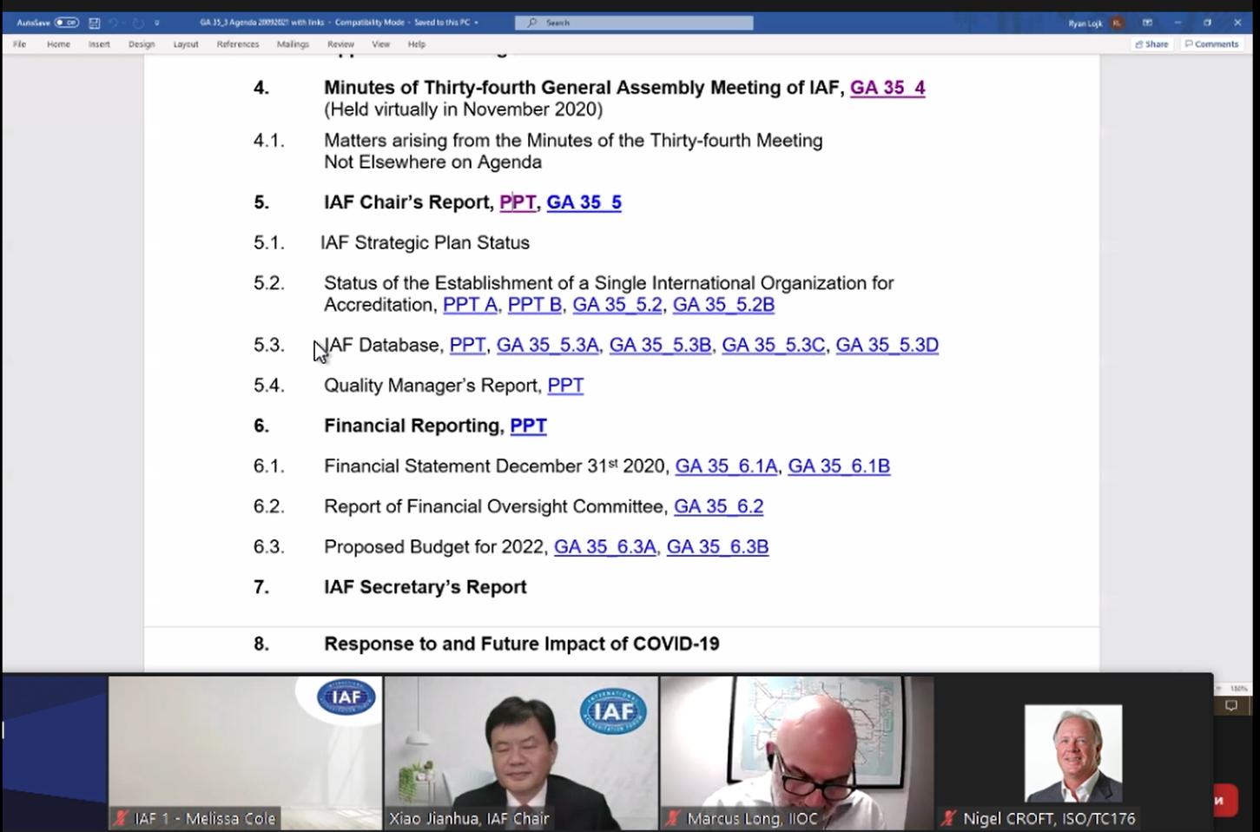
Task: Select Nigel CROFT profile photo tile
Action: tap(1073, 753)
